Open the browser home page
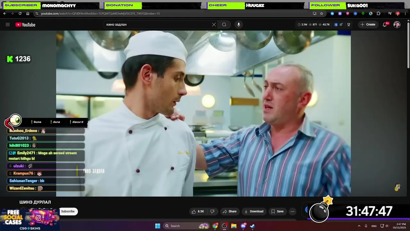410x231 pixels. pos(28,13)
